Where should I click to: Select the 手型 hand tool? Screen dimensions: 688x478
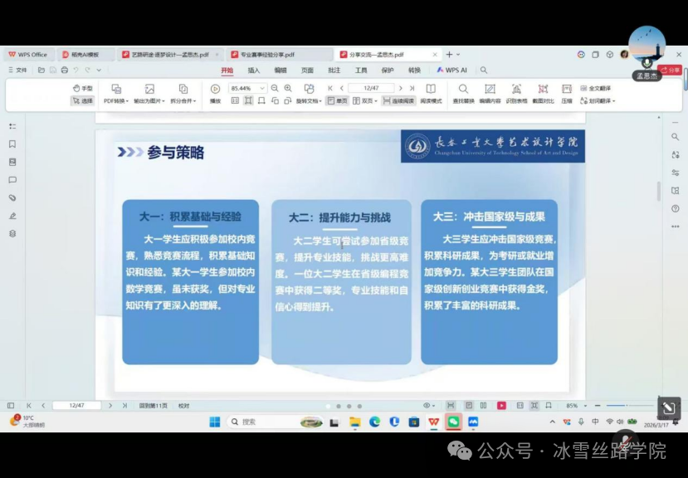(x=82, y=88)
